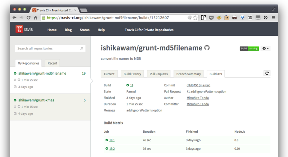Click the 46 sec duration cell
This screenshot has width=288, height=157.
147,140
